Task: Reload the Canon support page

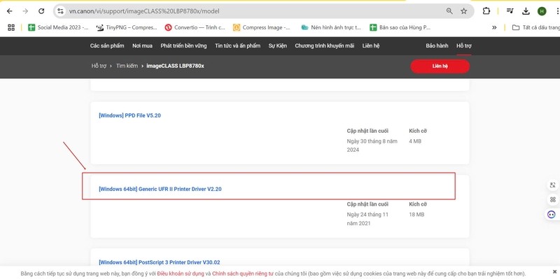Action: click(41, 11)
